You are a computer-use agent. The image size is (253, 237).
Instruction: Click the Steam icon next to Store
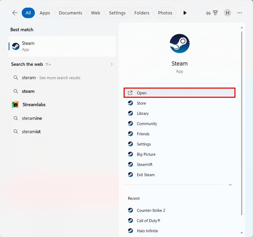[x=130, y=103]
